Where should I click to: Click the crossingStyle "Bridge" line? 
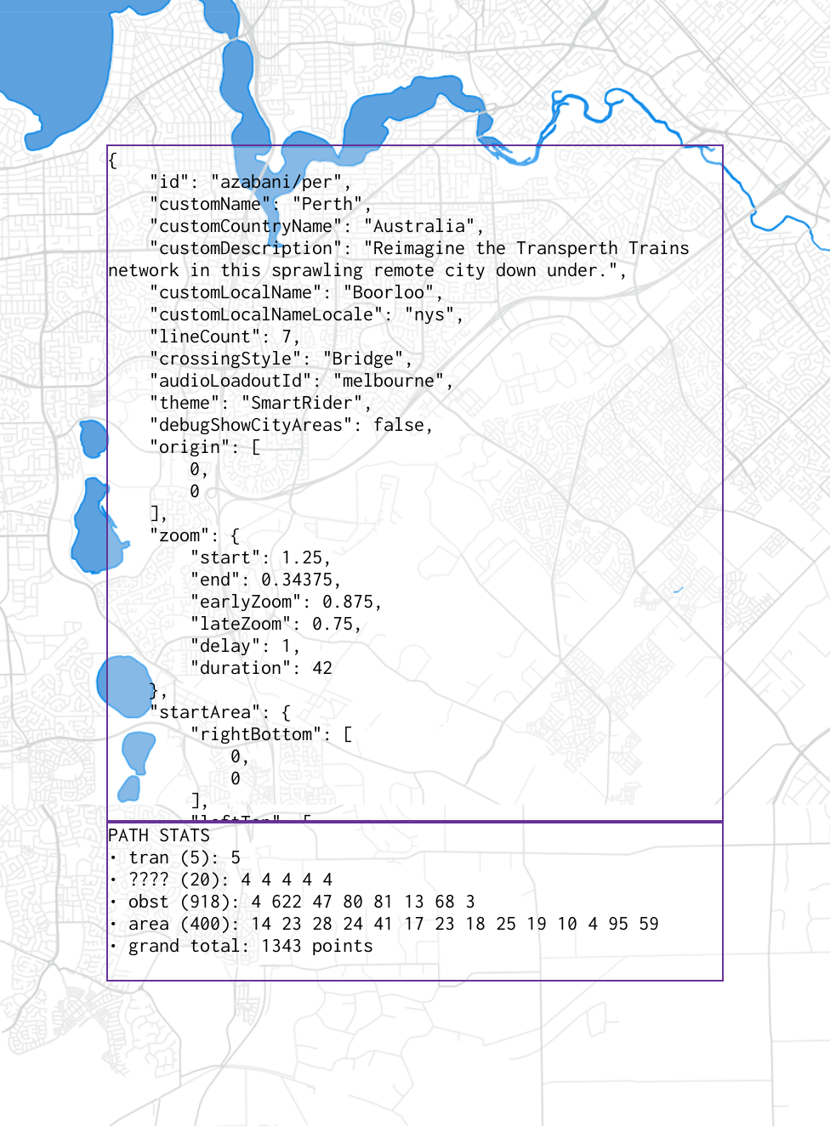tap(281, 359)
